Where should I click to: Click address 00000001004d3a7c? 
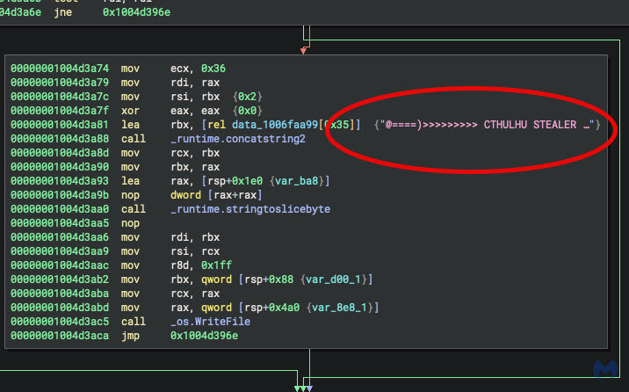coord(60,97)
